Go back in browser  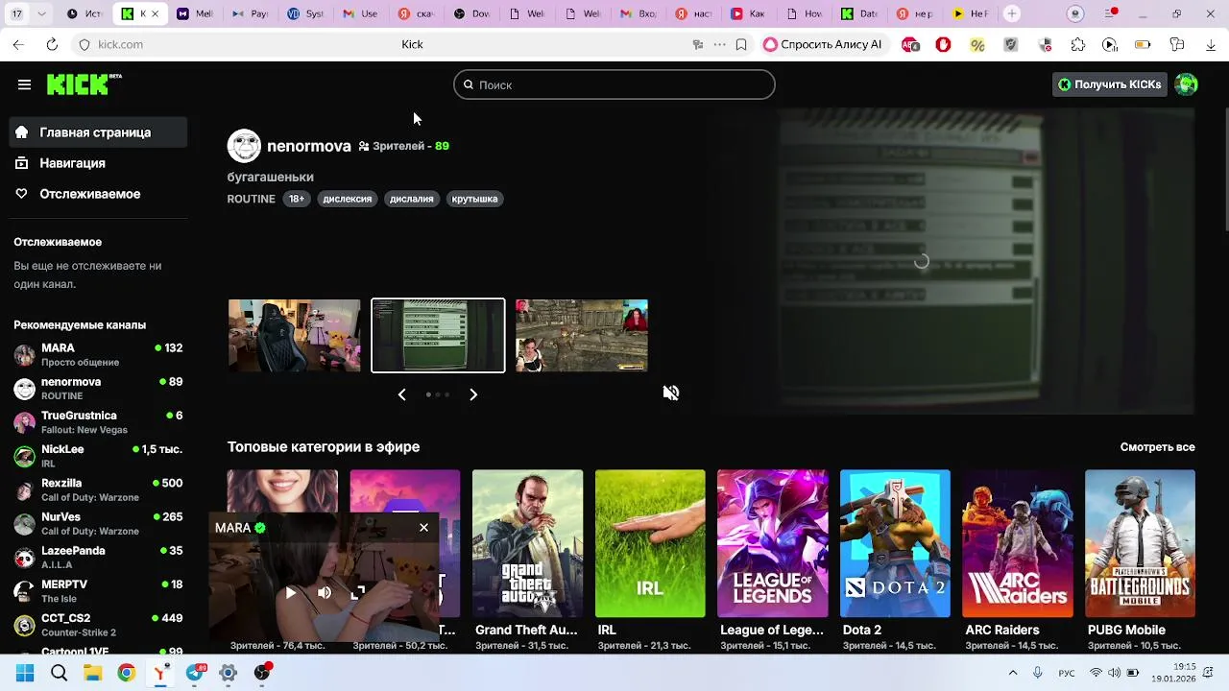(x=18, y=44)
